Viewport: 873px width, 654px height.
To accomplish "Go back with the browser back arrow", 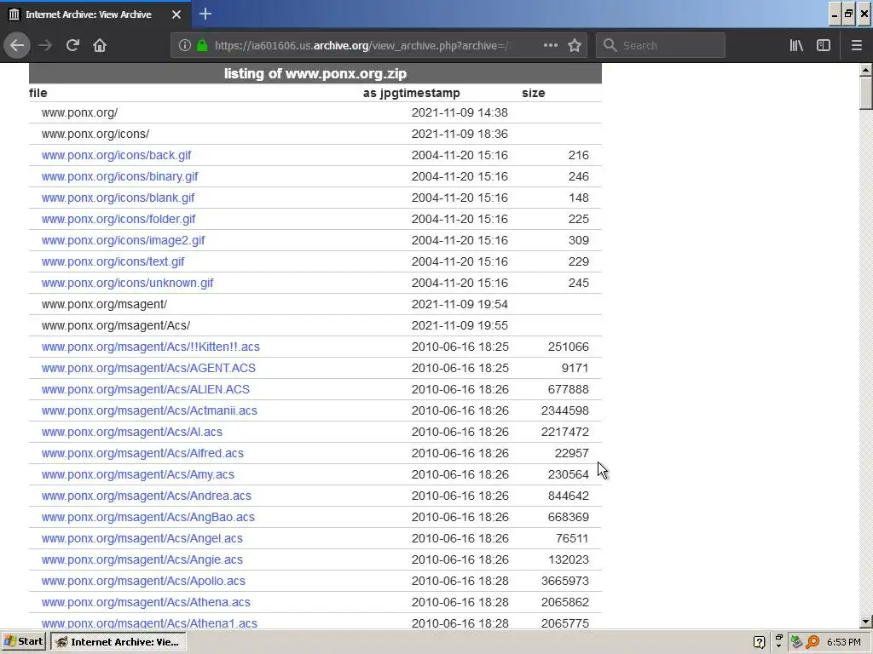I will click(x=17, y=46).
